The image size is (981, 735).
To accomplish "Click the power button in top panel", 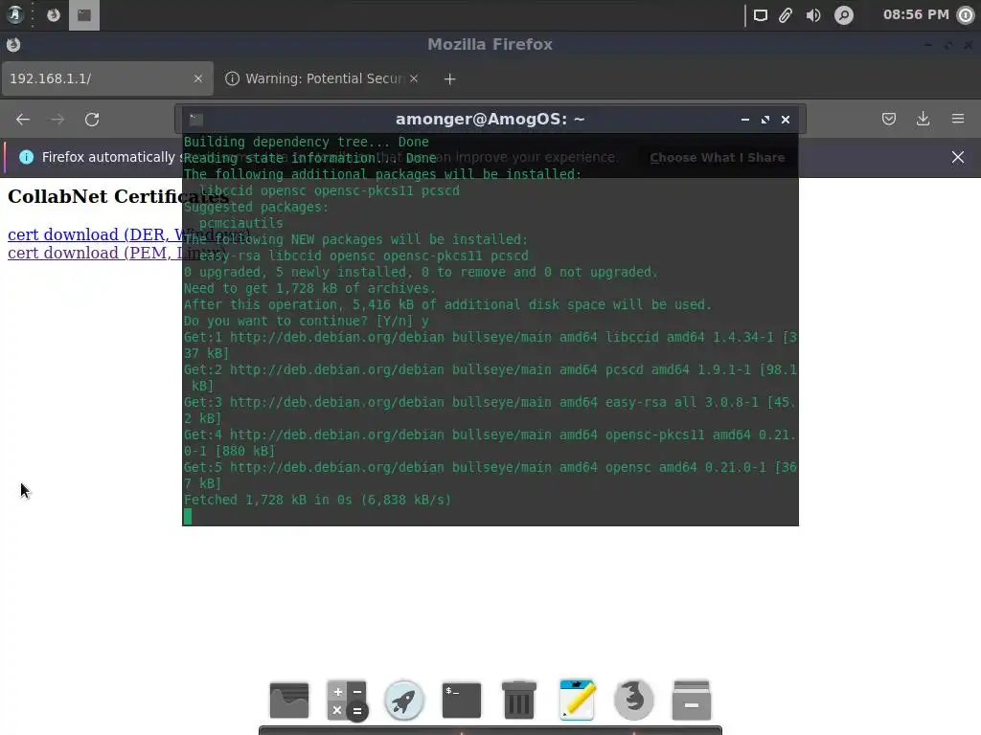I will 966,15.
